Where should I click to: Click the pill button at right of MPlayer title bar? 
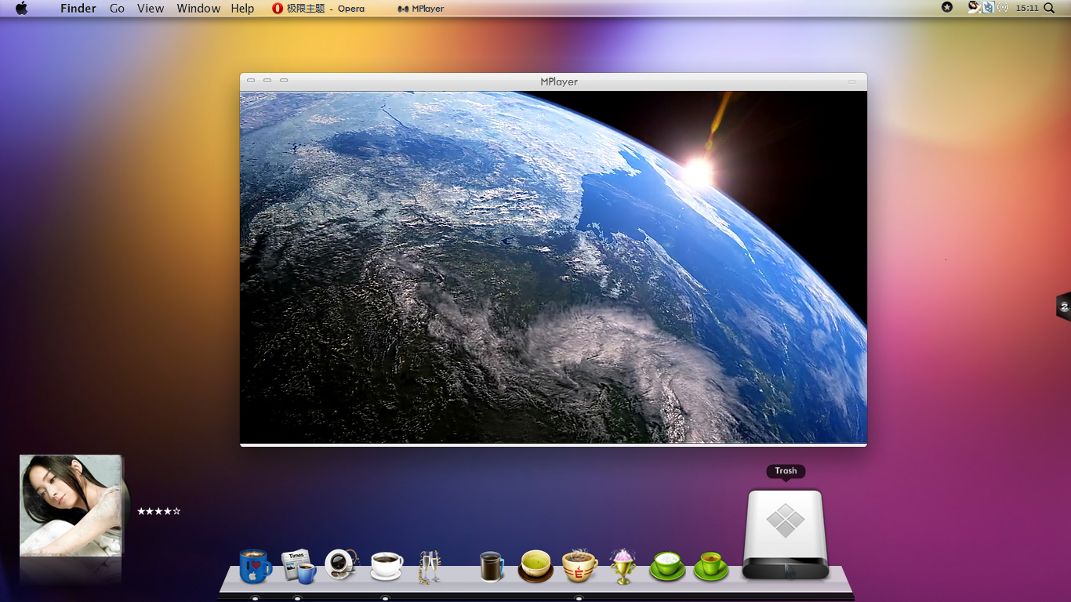[x=852, y=81]
